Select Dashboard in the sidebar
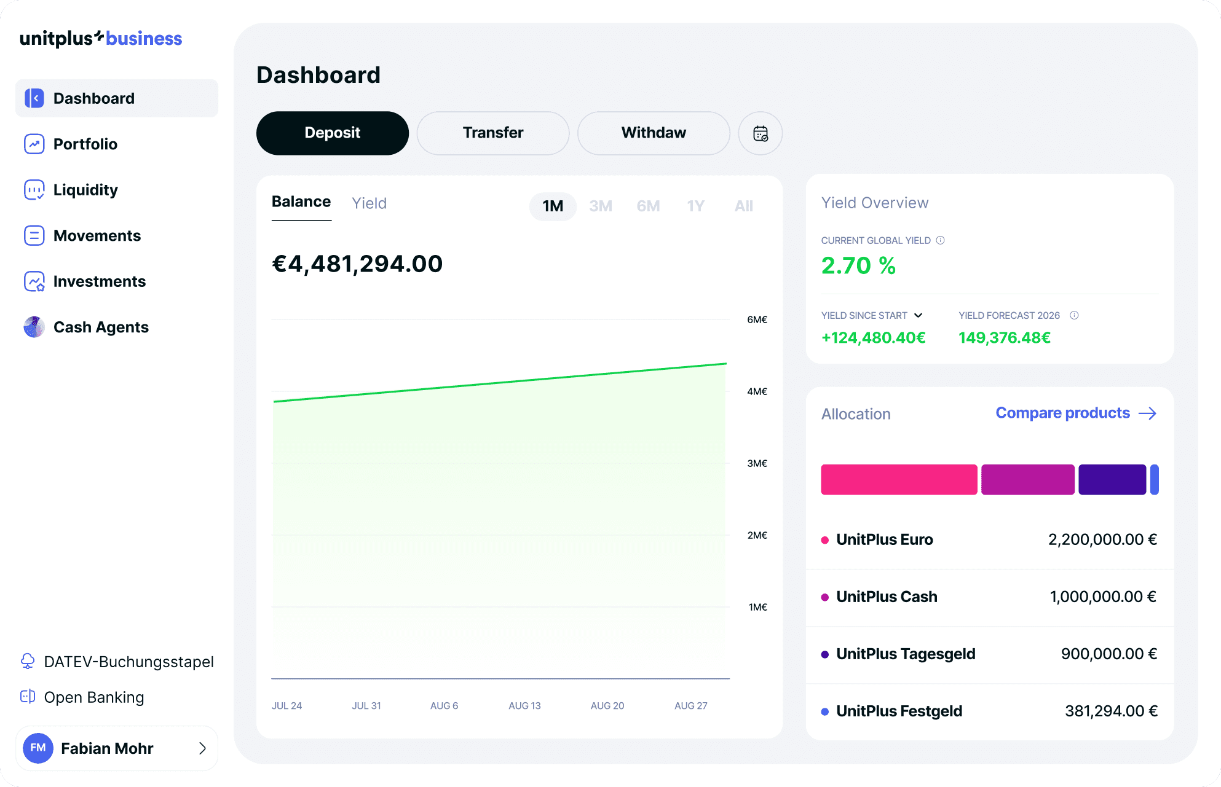The width and height of the screenshot is (1221, 787). (117, 98)
